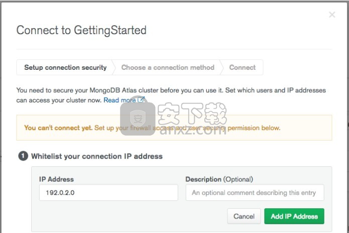Cancel adding the IP address
Screen dimensions: 349x233
tap(244, 216)
